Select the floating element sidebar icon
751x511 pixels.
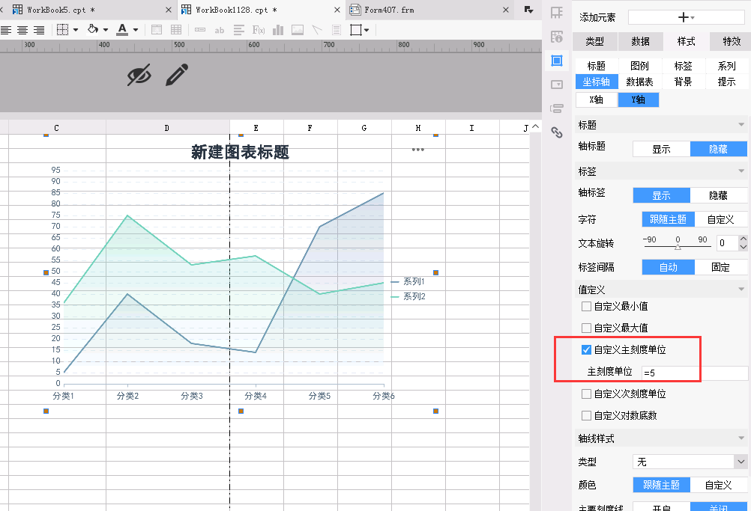pyautogui.click(x=557, y=61)
